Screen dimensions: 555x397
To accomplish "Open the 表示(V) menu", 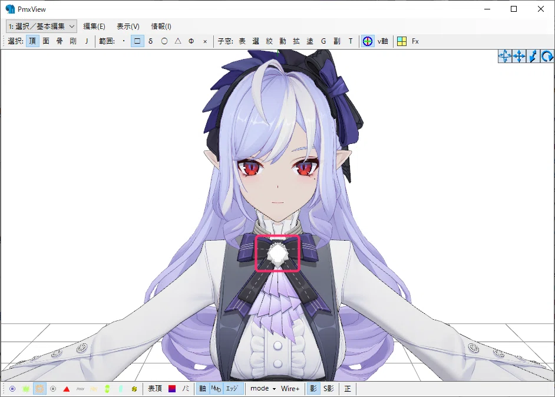I will (x=128, y=26).
